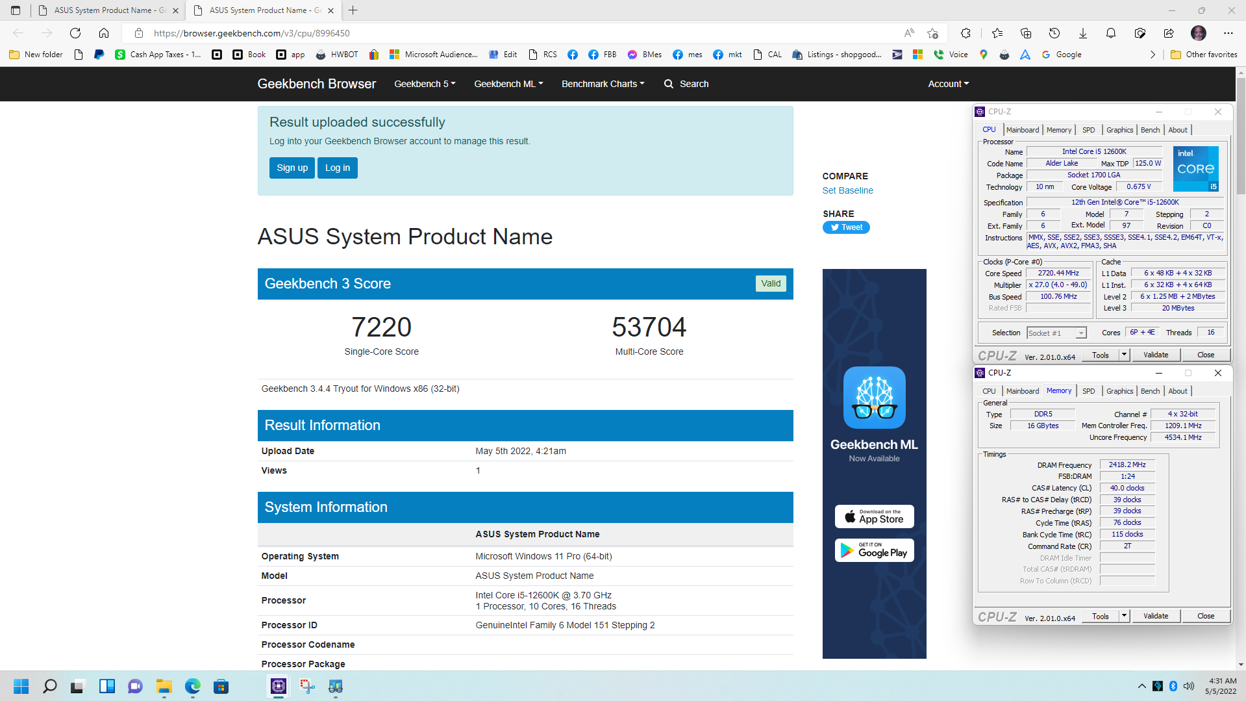Open the Google Play badge

coord(874,550)
